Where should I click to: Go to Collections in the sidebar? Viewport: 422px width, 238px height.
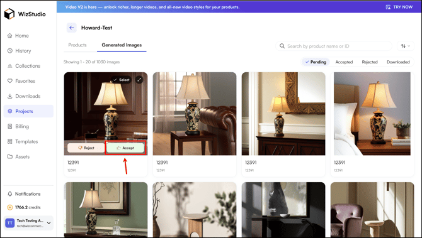(x=28, y=66)
